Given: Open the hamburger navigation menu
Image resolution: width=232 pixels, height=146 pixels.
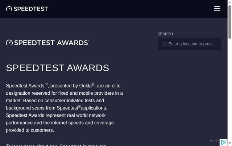Looking at the screenshot, I should coord(217,9).
